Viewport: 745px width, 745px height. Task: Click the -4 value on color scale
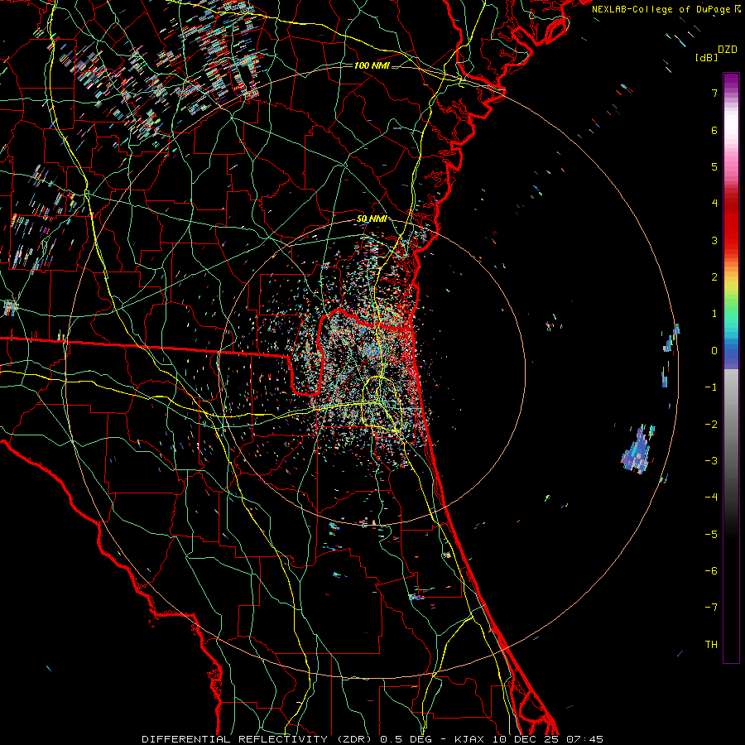[x=711, y=497]
